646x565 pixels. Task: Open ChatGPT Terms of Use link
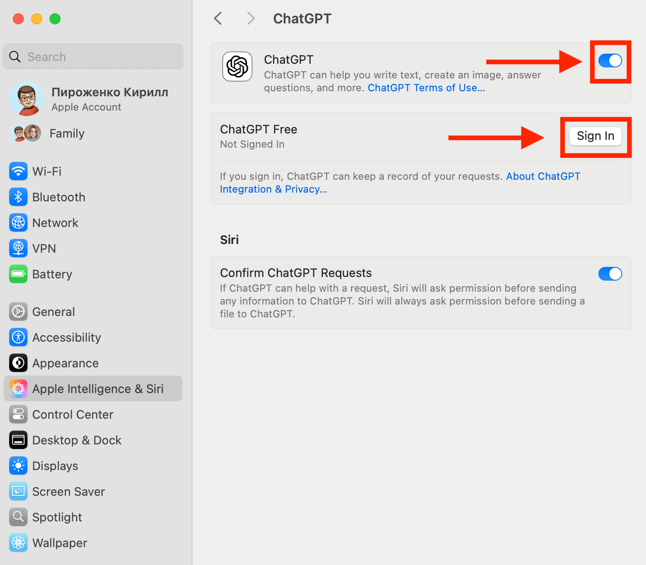(x=426, y=88)
